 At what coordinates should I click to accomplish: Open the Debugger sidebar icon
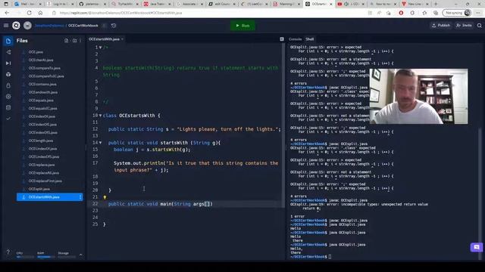[x=8, y=63]
